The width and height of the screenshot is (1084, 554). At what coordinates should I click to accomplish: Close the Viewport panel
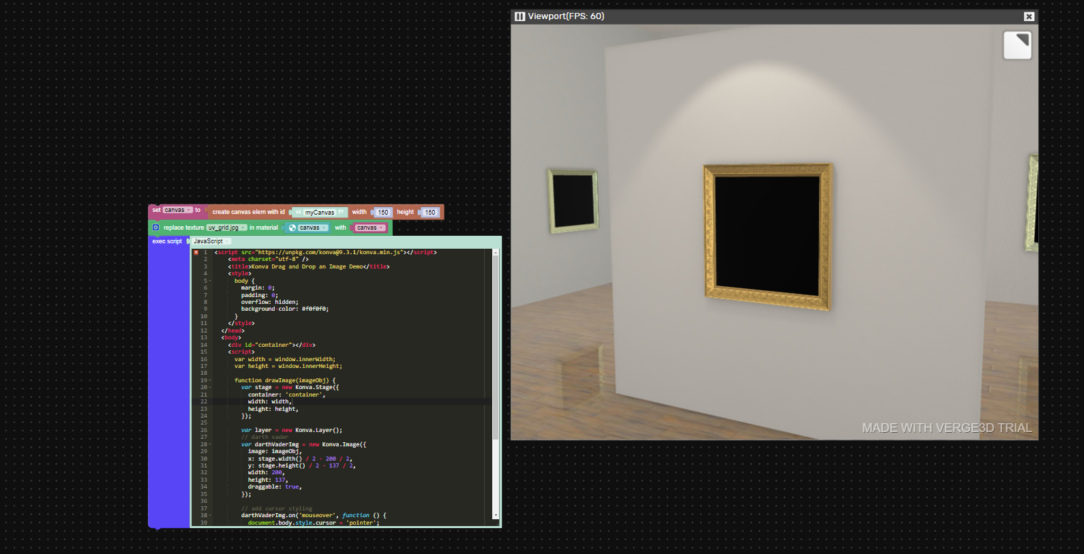tap(1029, 16)
